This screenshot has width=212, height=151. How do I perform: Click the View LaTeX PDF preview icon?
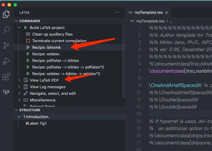coord(26,80)
